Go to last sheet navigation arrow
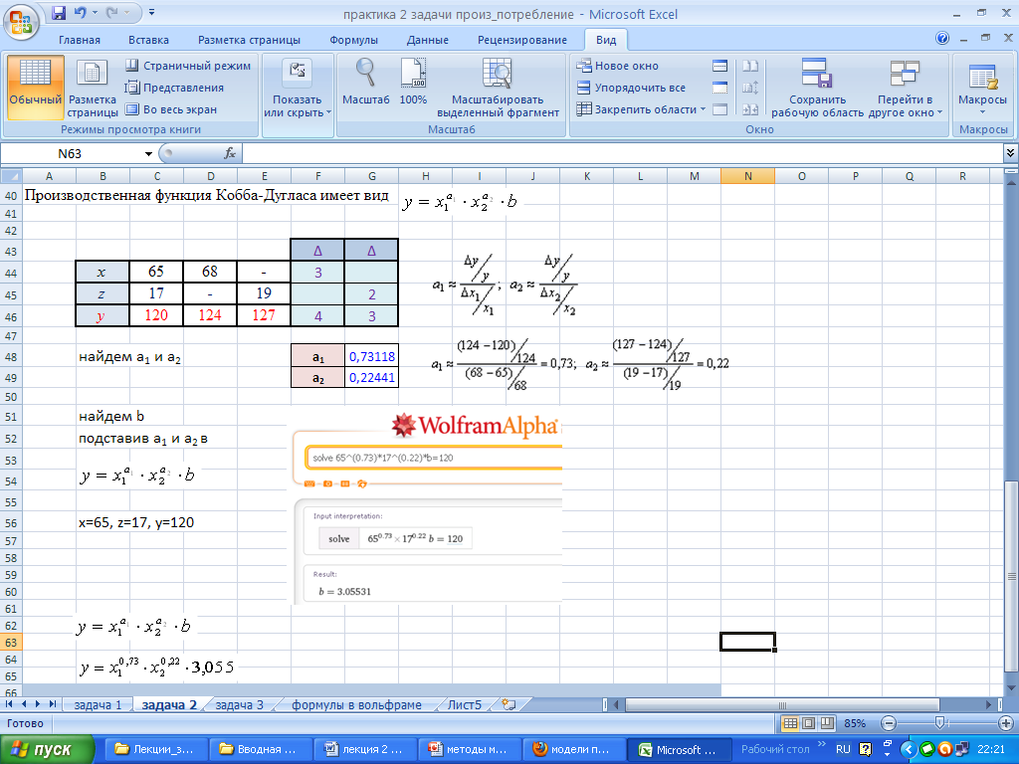 [x=52, y=704]
